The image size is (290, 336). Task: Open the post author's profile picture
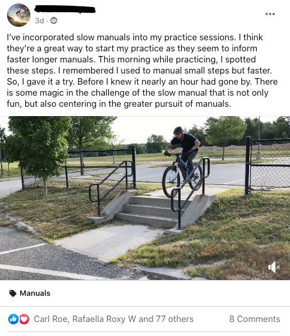[19, 15]
